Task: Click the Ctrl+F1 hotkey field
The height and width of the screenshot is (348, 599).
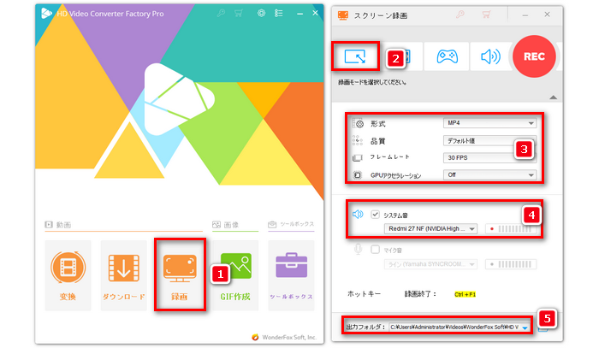Action: (465, 294)
